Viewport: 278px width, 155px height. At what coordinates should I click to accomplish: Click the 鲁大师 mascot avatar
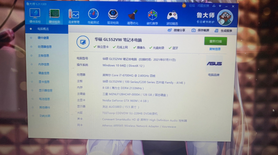[225, 18]
